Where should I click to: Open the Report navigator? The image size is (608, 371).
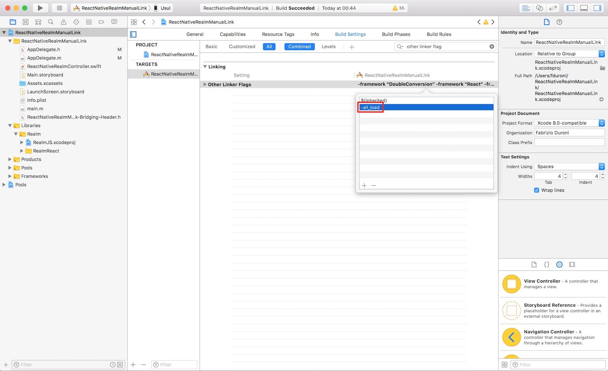(x=114, y=22)
